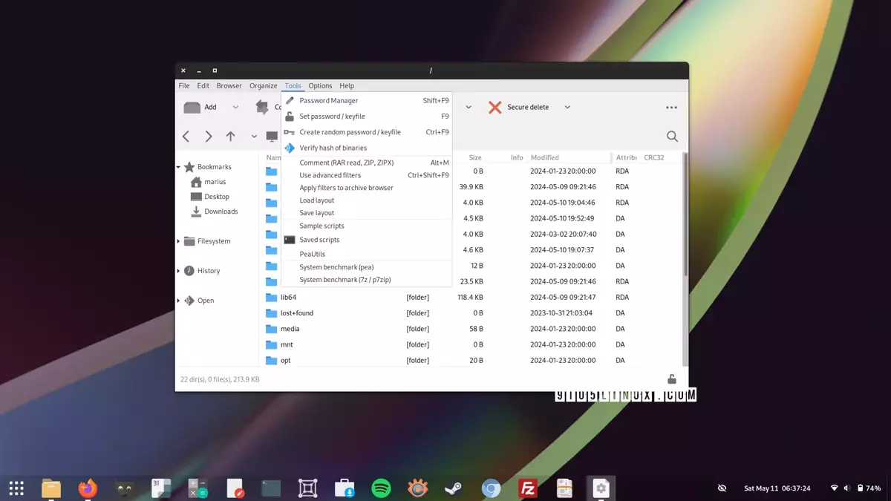This screenshot has width=891, height=501.
Task: Expand the Open tree node
Action: tap(178, 301)
